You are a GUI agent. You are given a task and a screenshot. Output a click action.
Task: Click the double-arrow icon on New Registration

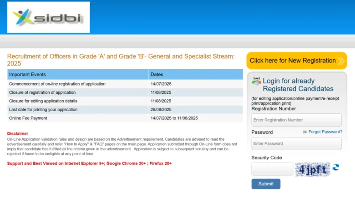click(341, 61)
